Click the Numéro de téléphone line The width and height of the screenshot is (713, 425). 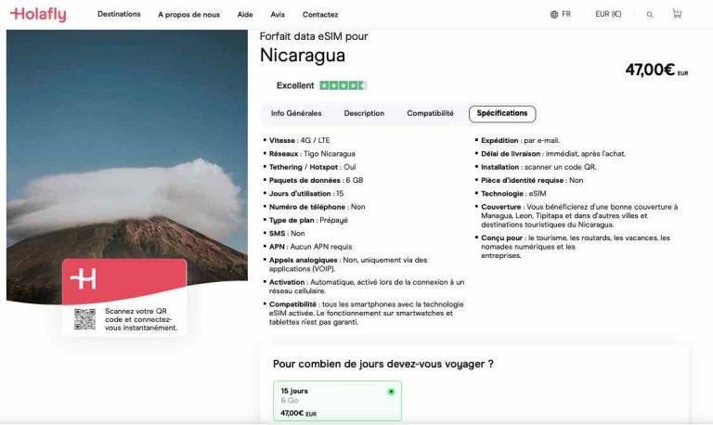pos(317,207)
